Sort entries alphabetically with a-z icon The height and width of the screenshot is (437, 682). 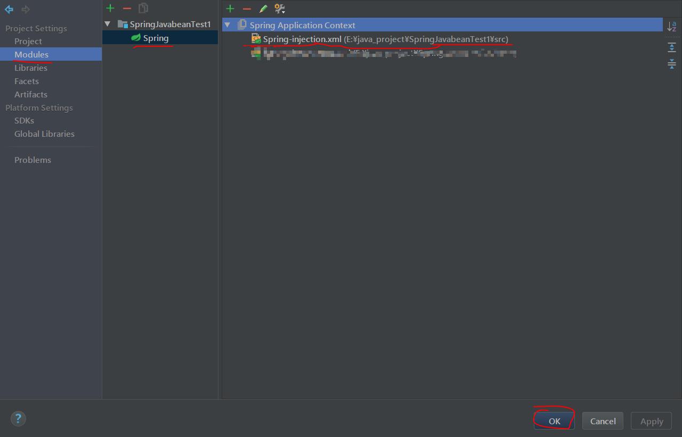coord(672,26)
